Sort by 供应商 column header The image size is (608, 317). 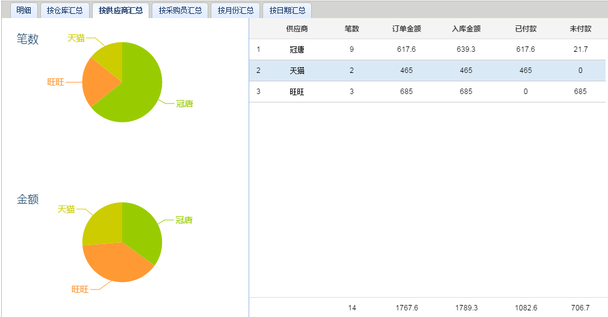click(297, 29)
